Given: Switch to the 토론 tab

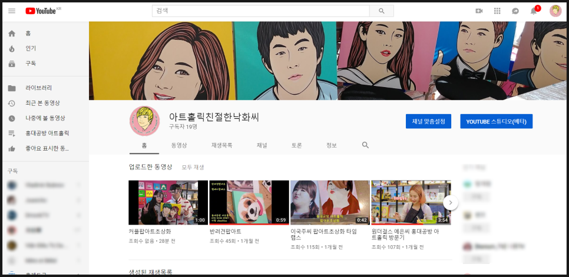Looking at the screenshot, I should 296,146.
